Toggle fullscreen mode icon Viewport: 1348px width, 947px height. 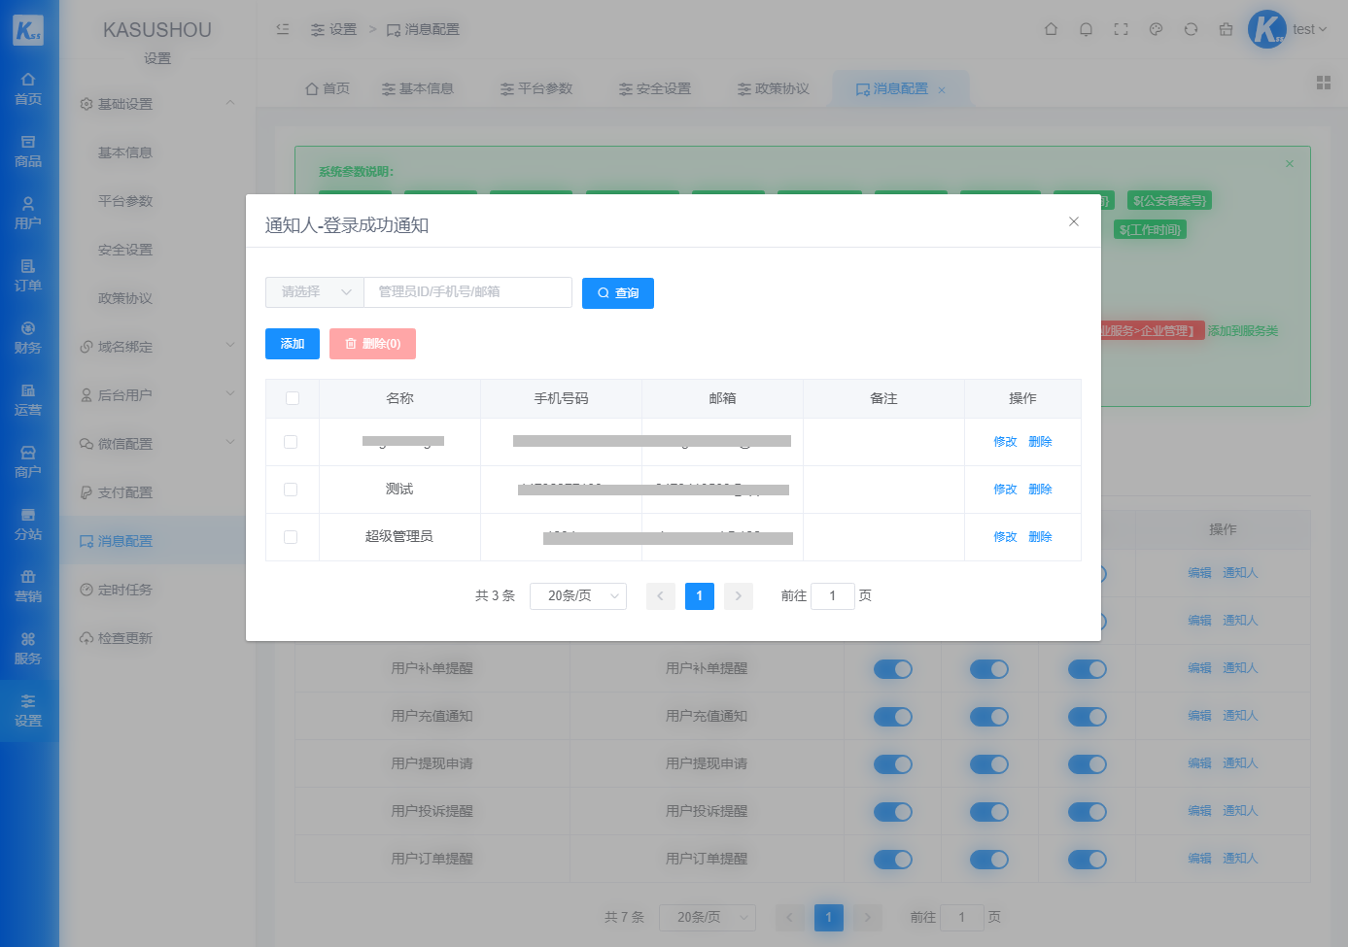click(1121, 29)
